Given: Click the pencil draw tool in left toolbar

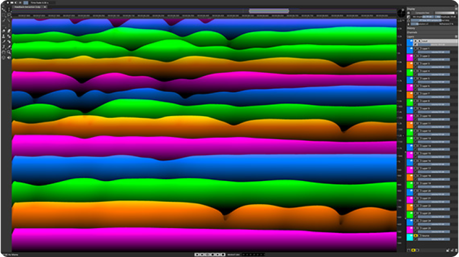Looking at the screenshot, I should (4, 41).
